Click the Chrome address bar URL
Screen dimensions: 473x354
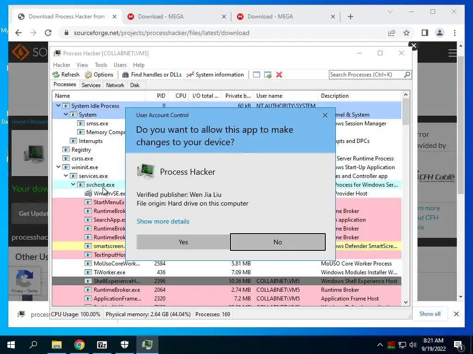tap(161, 33)
